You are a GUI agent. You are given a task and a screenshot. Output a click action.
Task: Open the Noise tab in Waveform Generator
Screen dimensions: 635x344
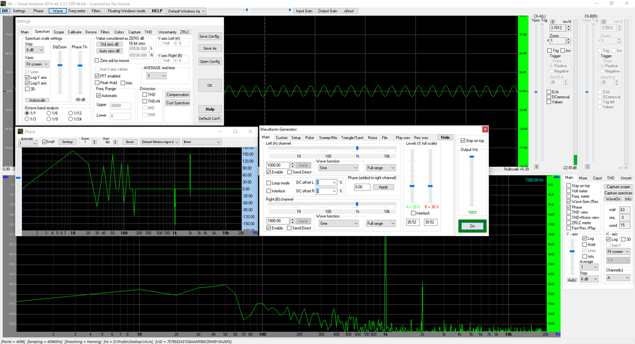pos(373,138)
